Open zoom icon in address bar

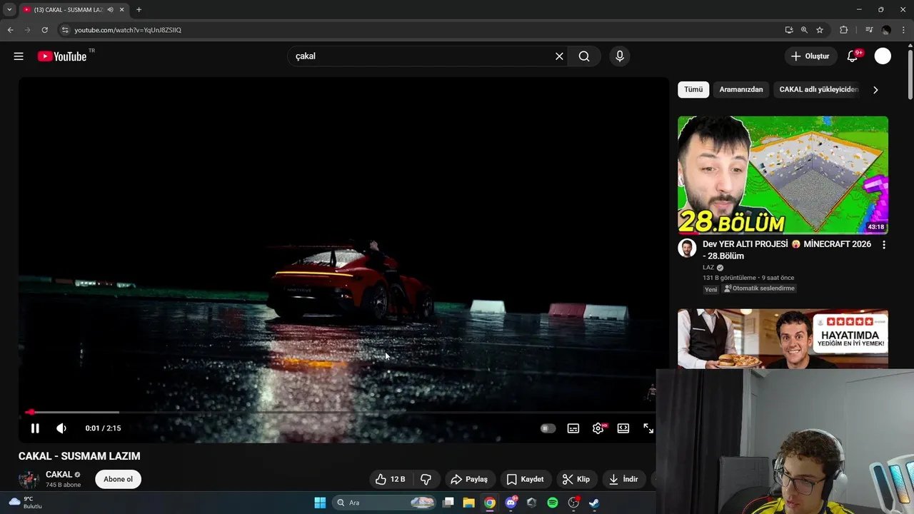pos(804,30)
